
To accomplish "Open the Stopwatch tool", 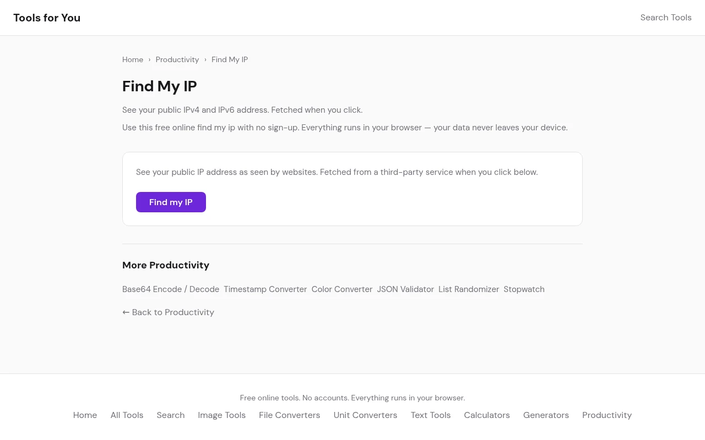I will 524,289.
